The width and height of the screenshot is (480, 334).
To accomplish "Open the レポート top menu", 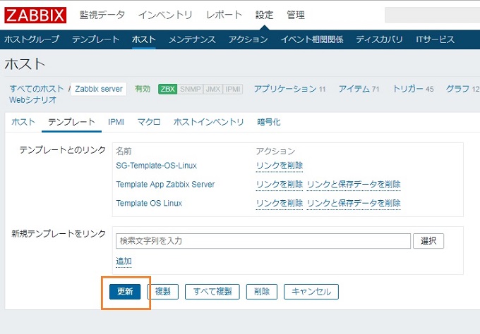I will click(x=224, y=15).
